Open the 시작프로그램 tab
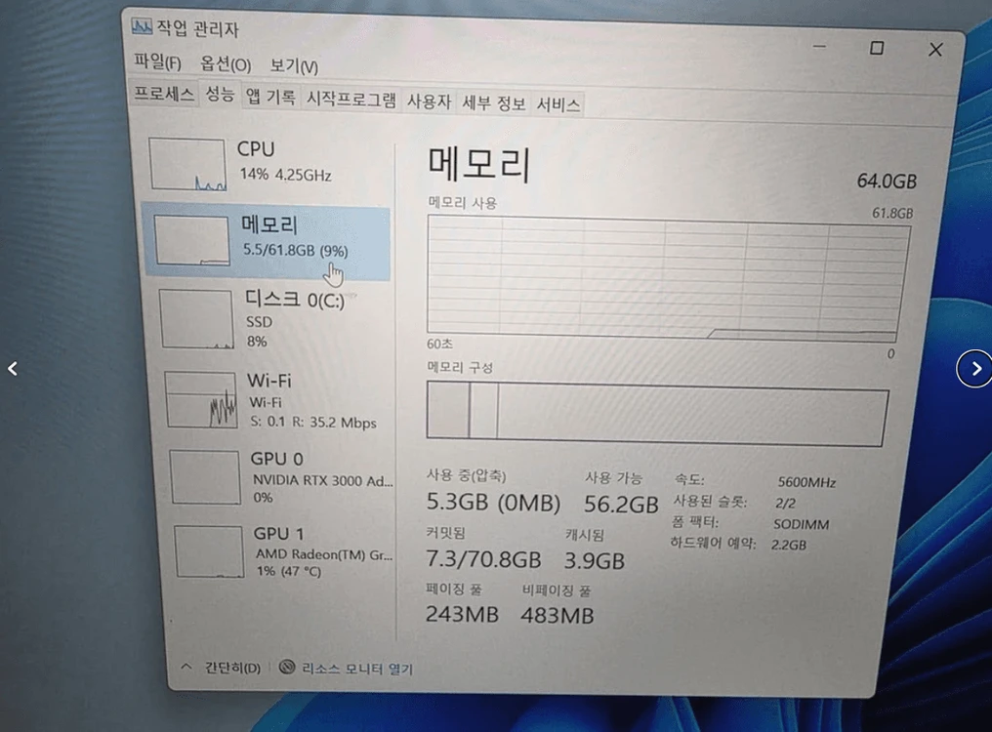 coord(351,99)
